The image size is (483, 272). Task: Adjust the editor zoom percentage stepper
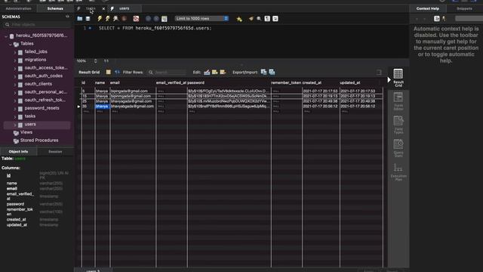click(x=96, y=61)
